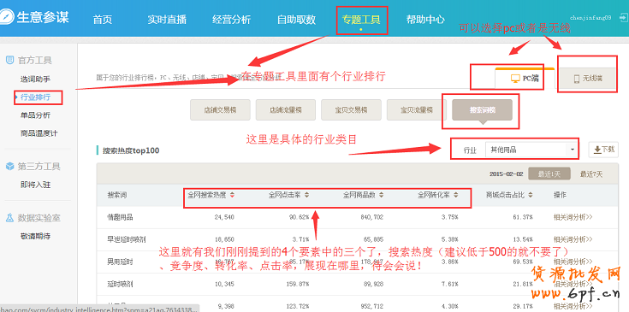Click the value 24,540 in the table
The width and height of the screenshot is (629, 312).
(224, 217)
